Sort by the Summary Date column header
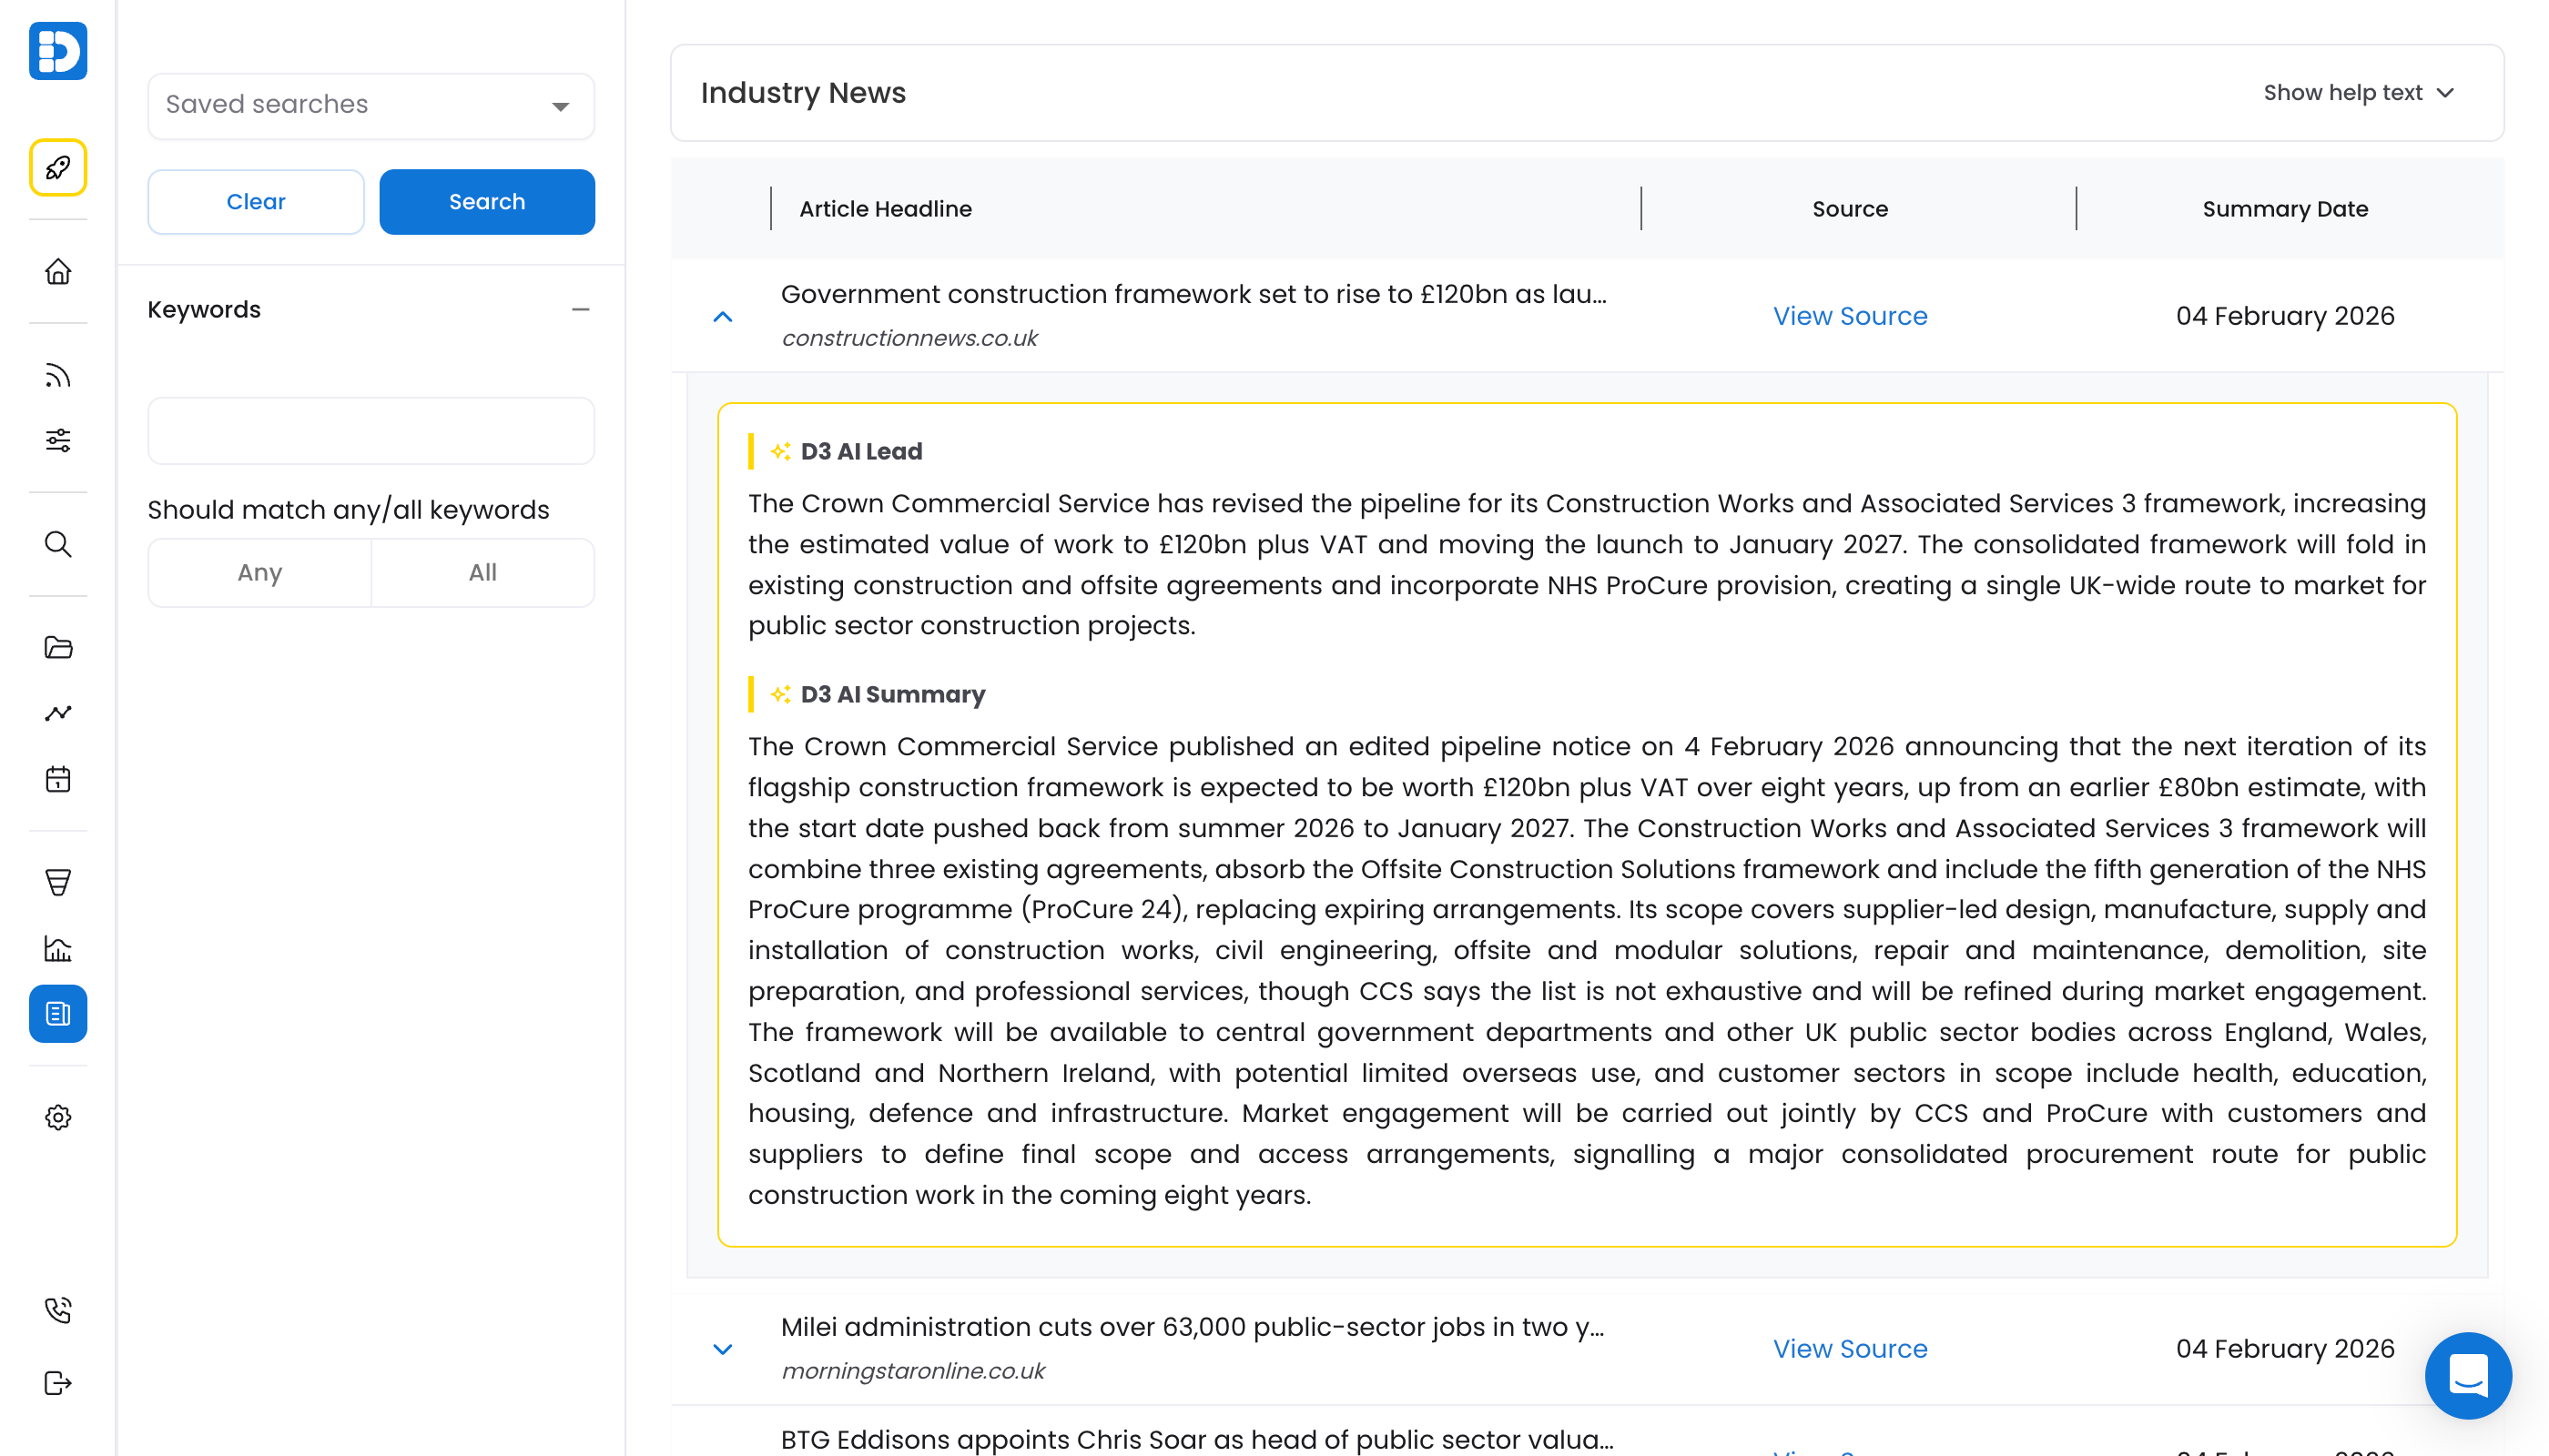The width and height of the screenshot is (2549, 1456). click(x=2285, y=209)
